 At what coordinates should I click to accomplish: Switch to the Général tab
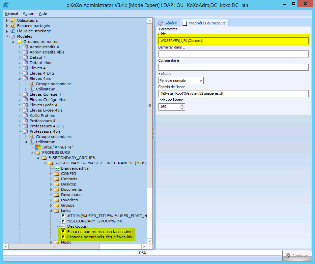[168, 23]
